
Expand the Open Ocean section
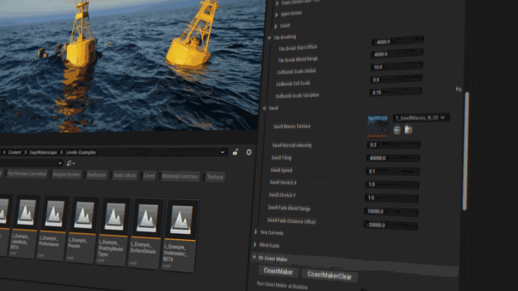[276, 15]
